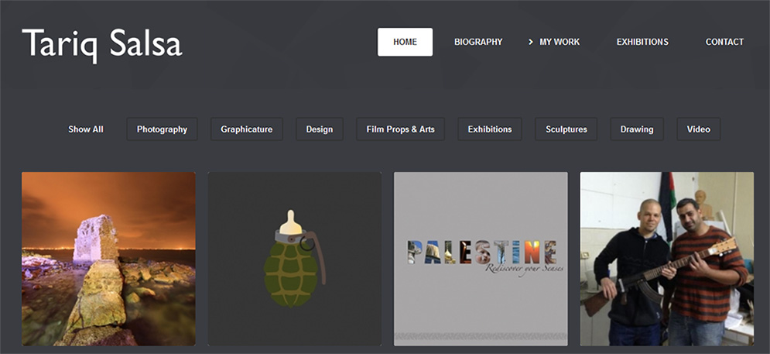Filter portfolio by Graphicature
770x354 pixels.
click(x=246, y=129)
